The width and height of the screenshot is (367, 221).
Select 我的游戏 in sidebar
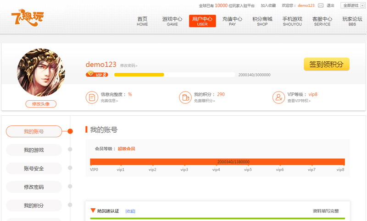click(34, 150)
